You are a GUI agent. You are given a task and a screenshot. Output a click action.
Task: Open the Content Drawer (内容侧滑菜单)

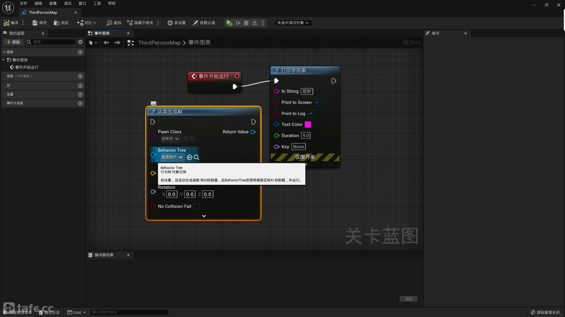click(x=18, y=312)
